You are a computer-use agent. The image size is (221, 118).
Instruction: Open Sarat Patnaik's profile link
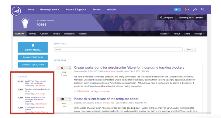(40, 86)
